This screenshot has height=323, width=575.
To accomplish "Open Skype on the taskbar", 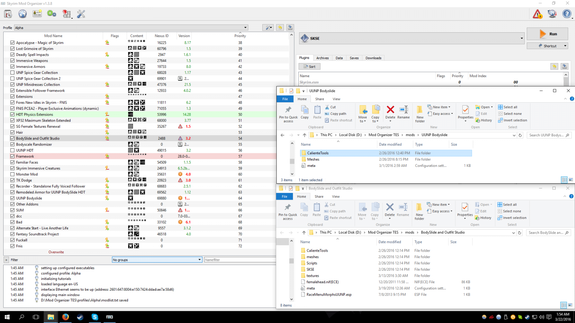I will 95,317.
